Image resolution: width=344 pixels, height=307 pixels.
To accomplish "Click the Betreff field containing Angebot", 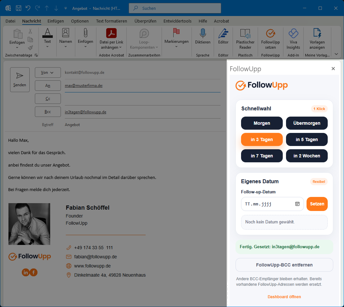I will coord(143,125).
